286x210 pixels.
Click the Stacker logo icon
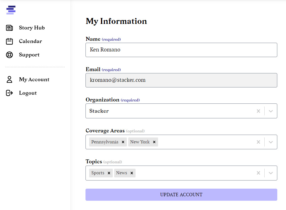(x=11, y=10)
